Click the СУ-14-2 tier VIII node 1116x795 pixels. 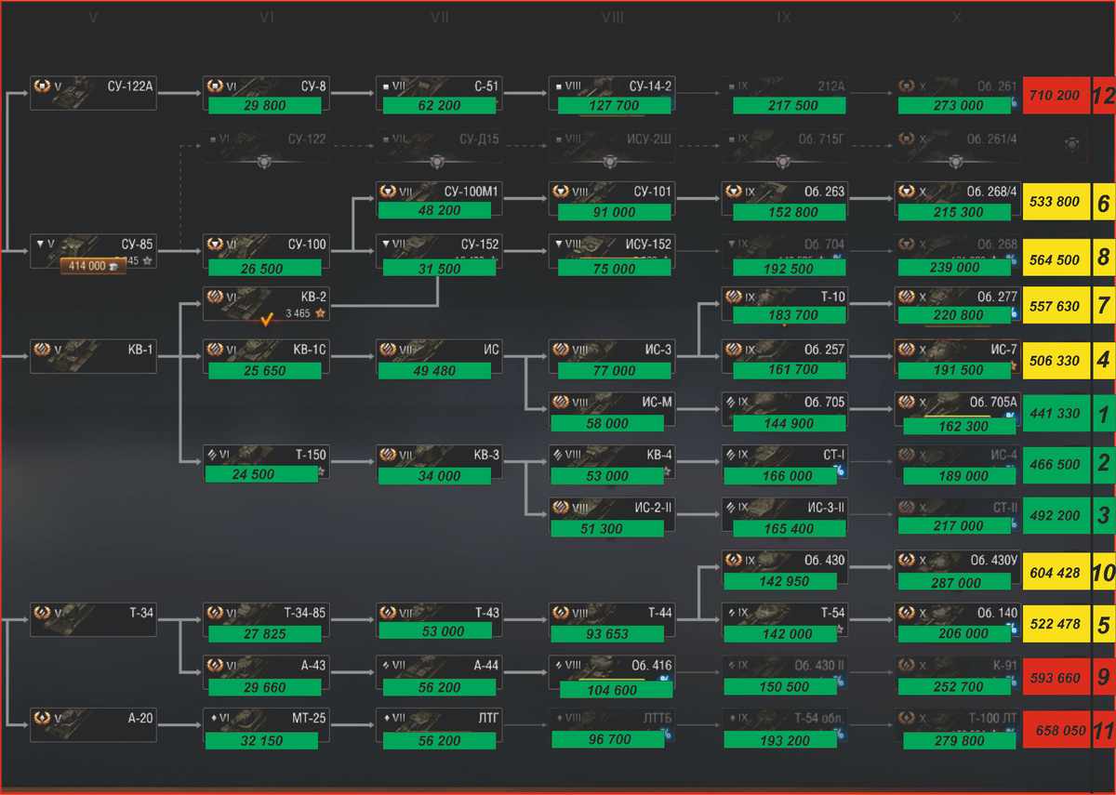click(612, 93)
